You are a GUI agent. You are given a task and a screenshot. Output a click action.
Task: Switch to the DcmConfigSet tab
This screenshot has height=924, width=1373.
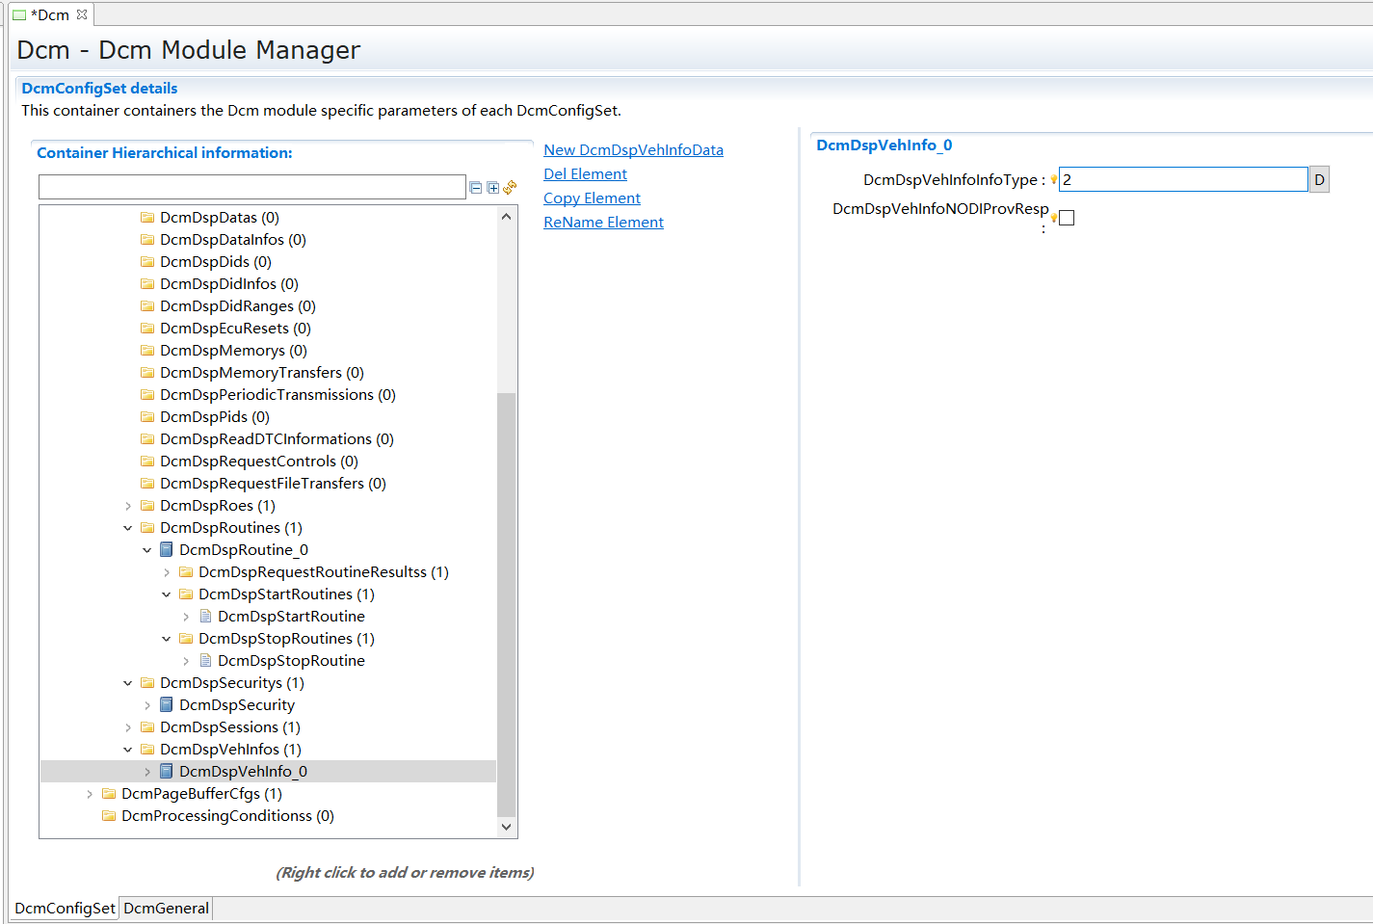[65, 909]
